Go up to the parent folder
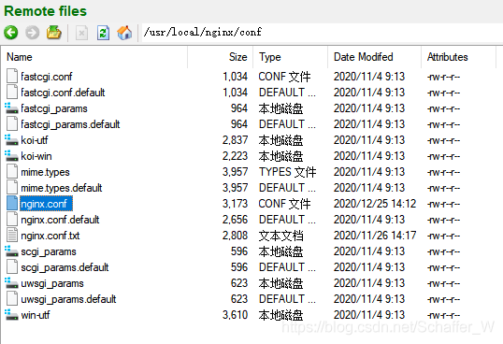 point(54,33)
